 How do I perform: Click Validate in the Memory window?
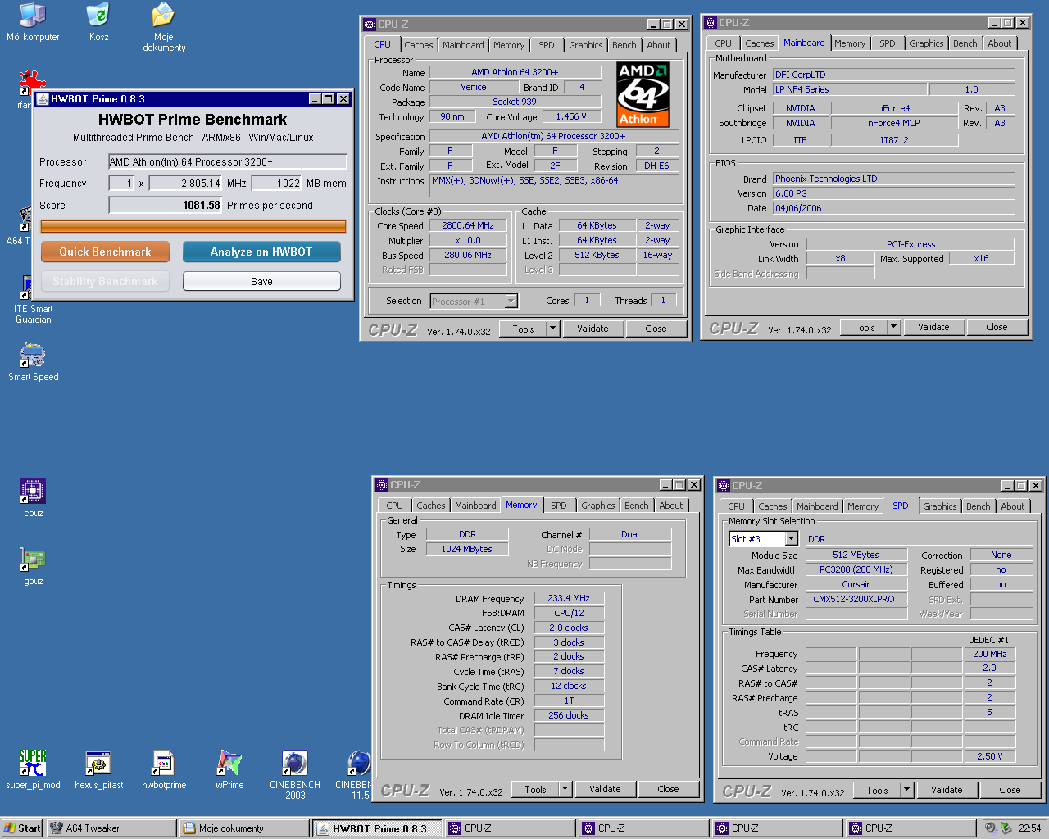click(x=605, y=789)
